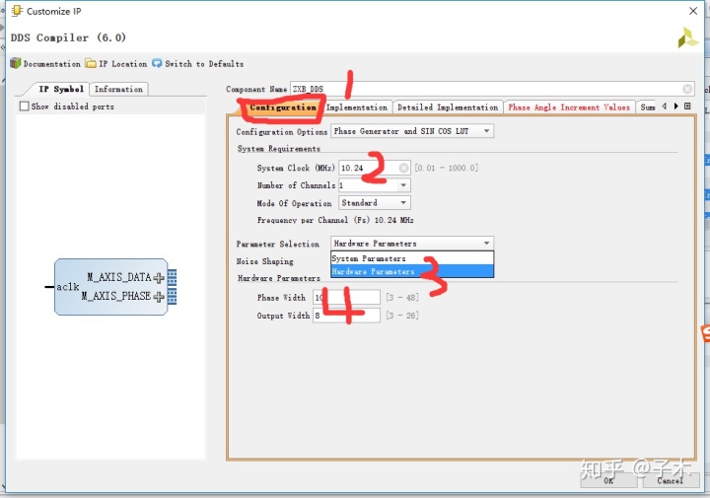Expand the M_AXIS_DATA port plus icon
710x498 pixels.
click(159, 277)
